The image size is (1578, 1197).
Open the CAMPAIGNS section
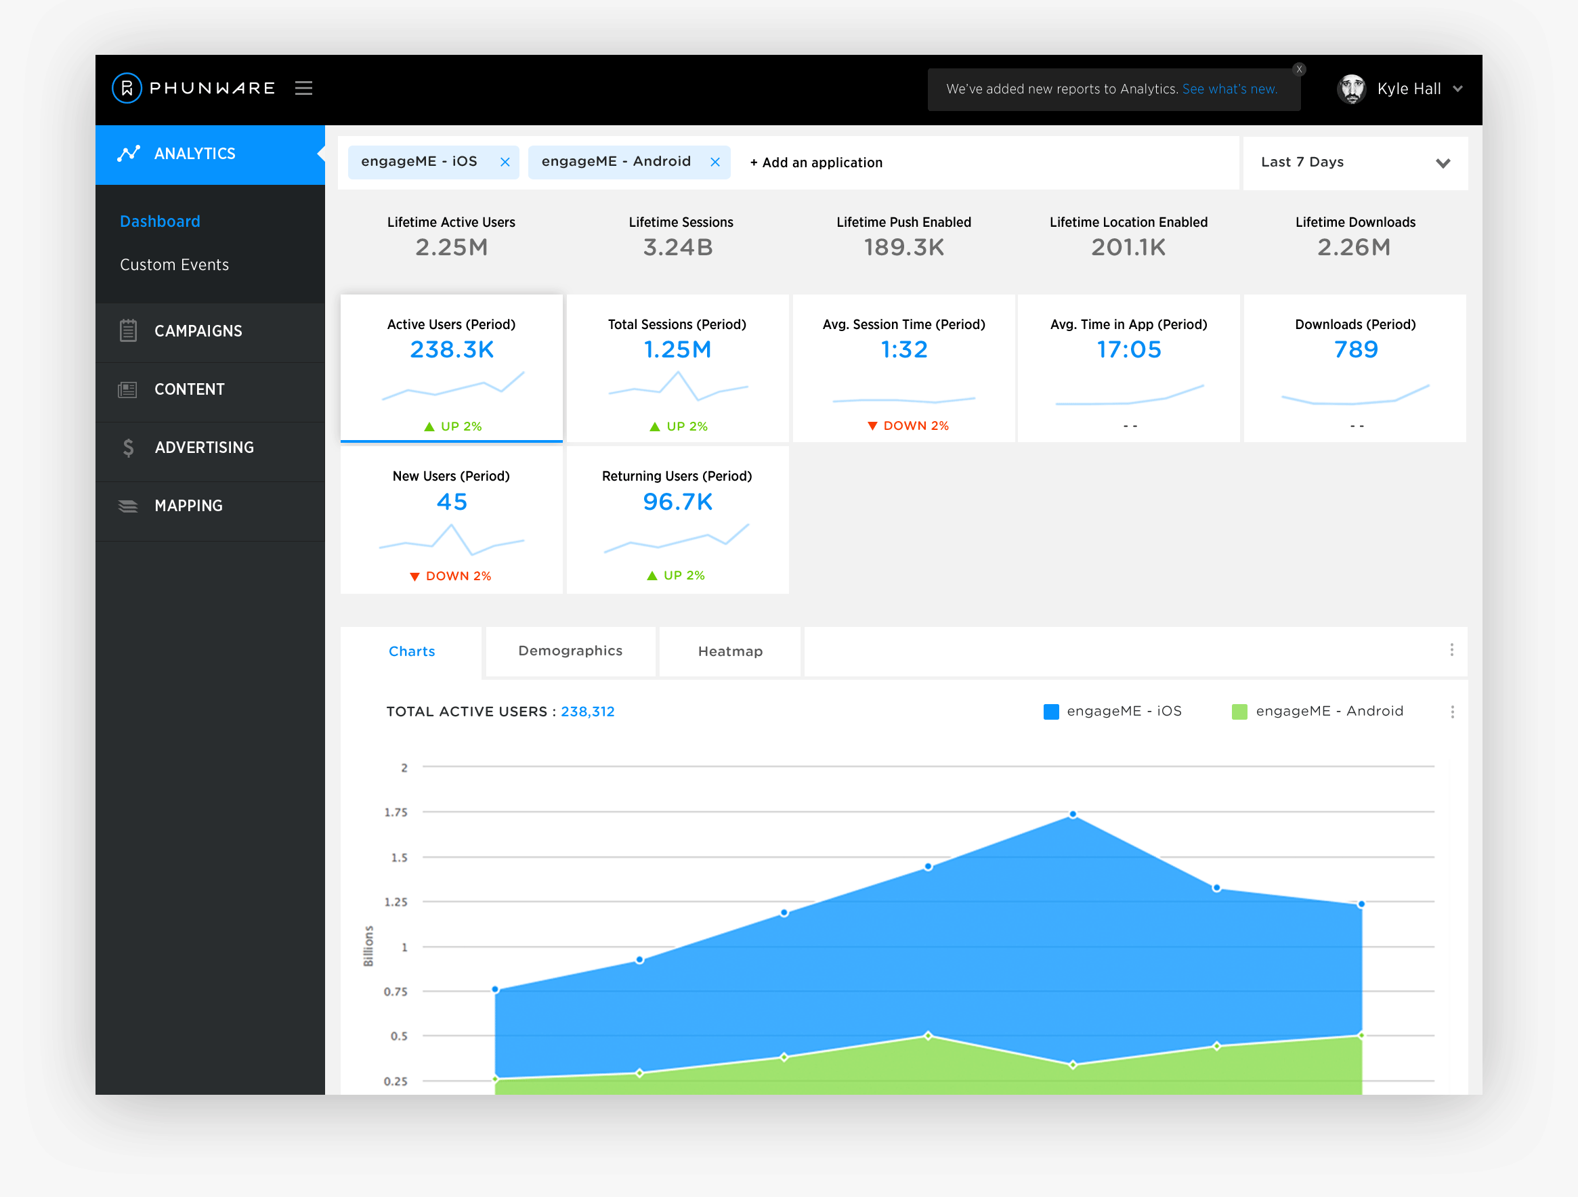pos(211,331)
